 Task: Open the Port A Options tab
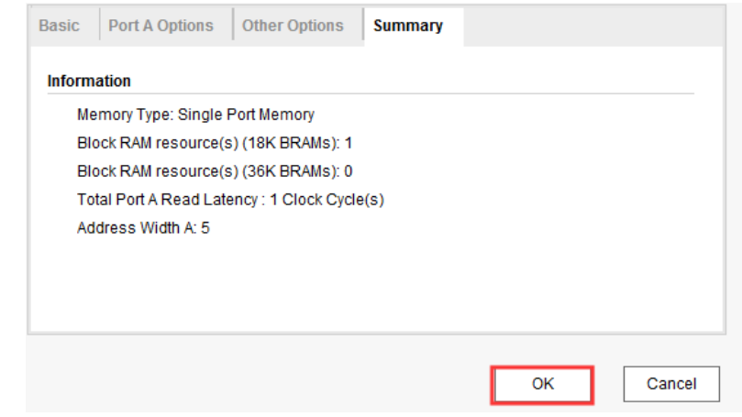(x=161, y=26)
